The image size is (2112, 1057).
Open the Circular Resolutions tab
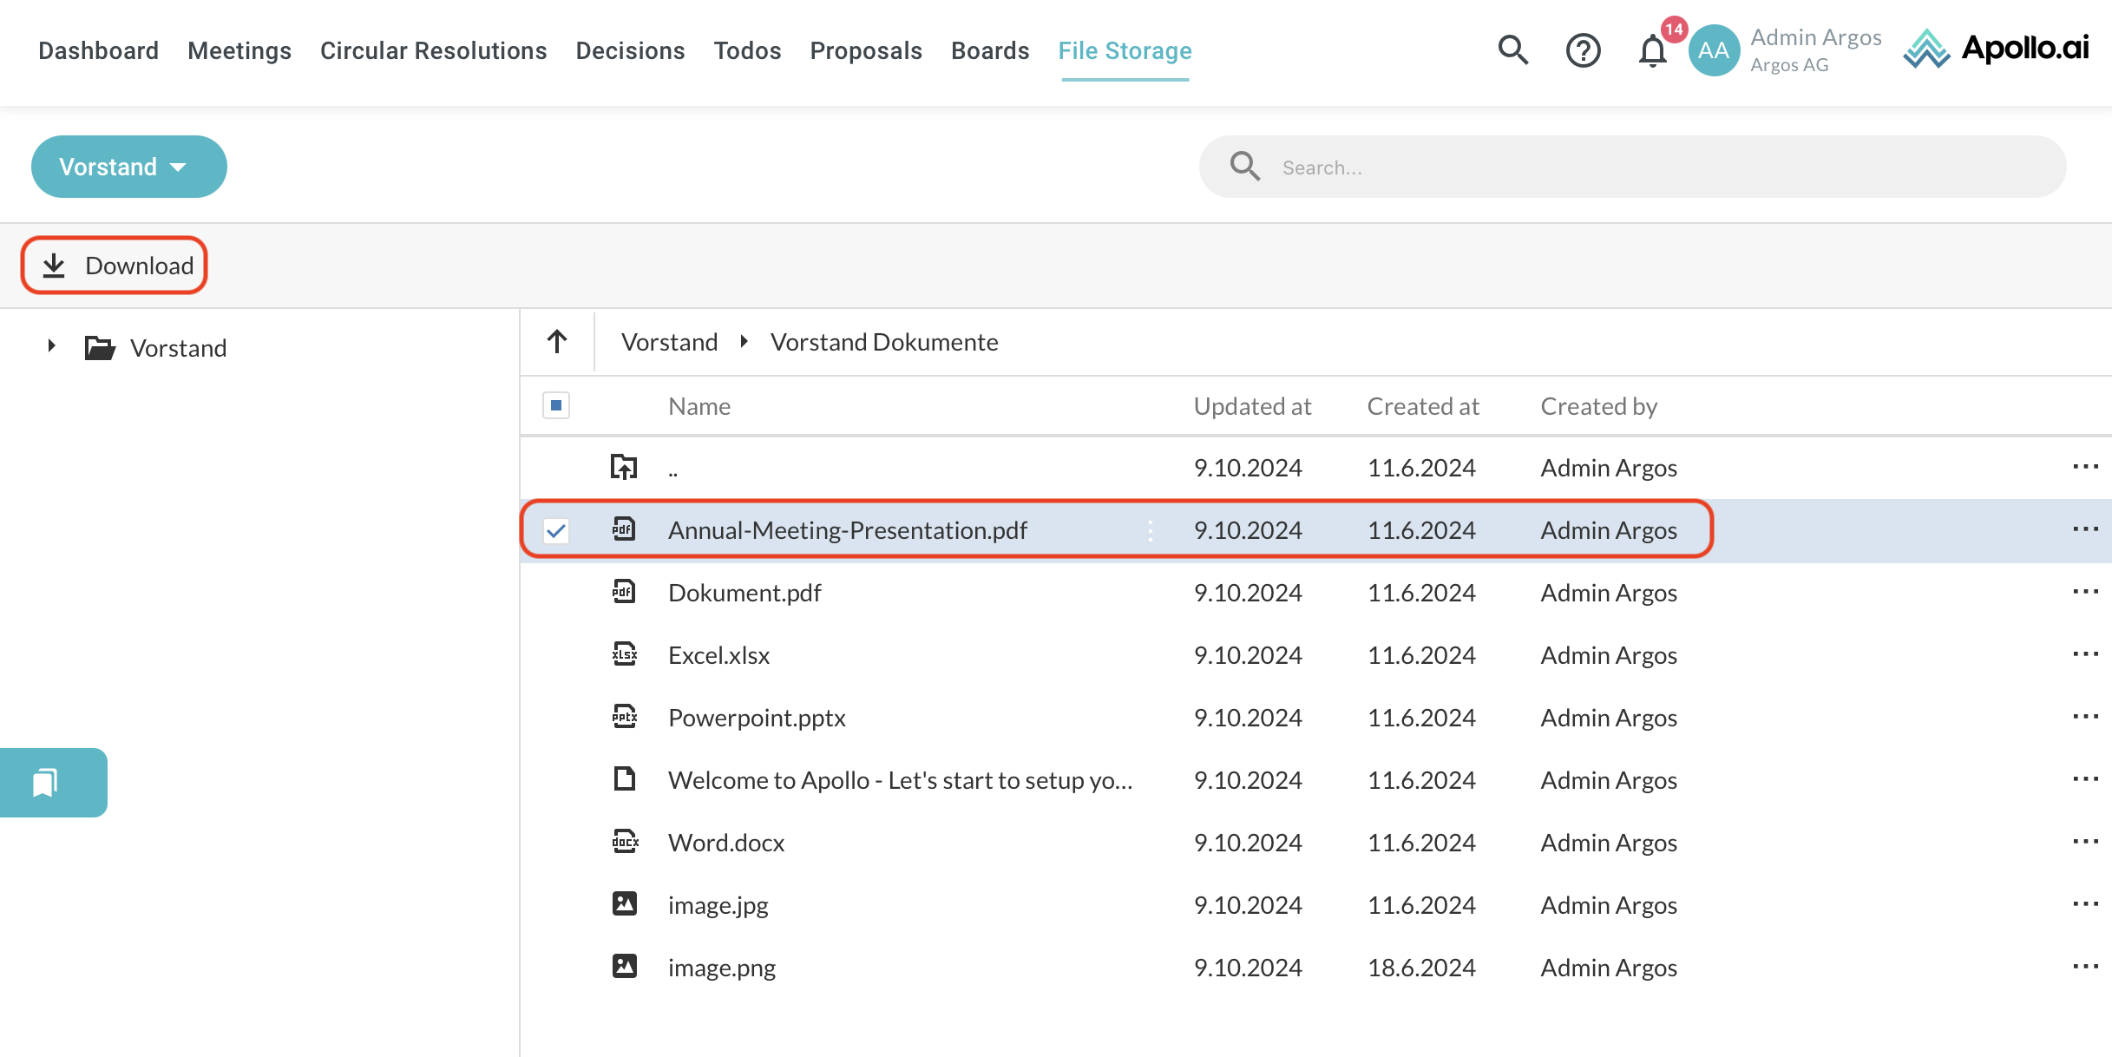(x=433, y=50)
